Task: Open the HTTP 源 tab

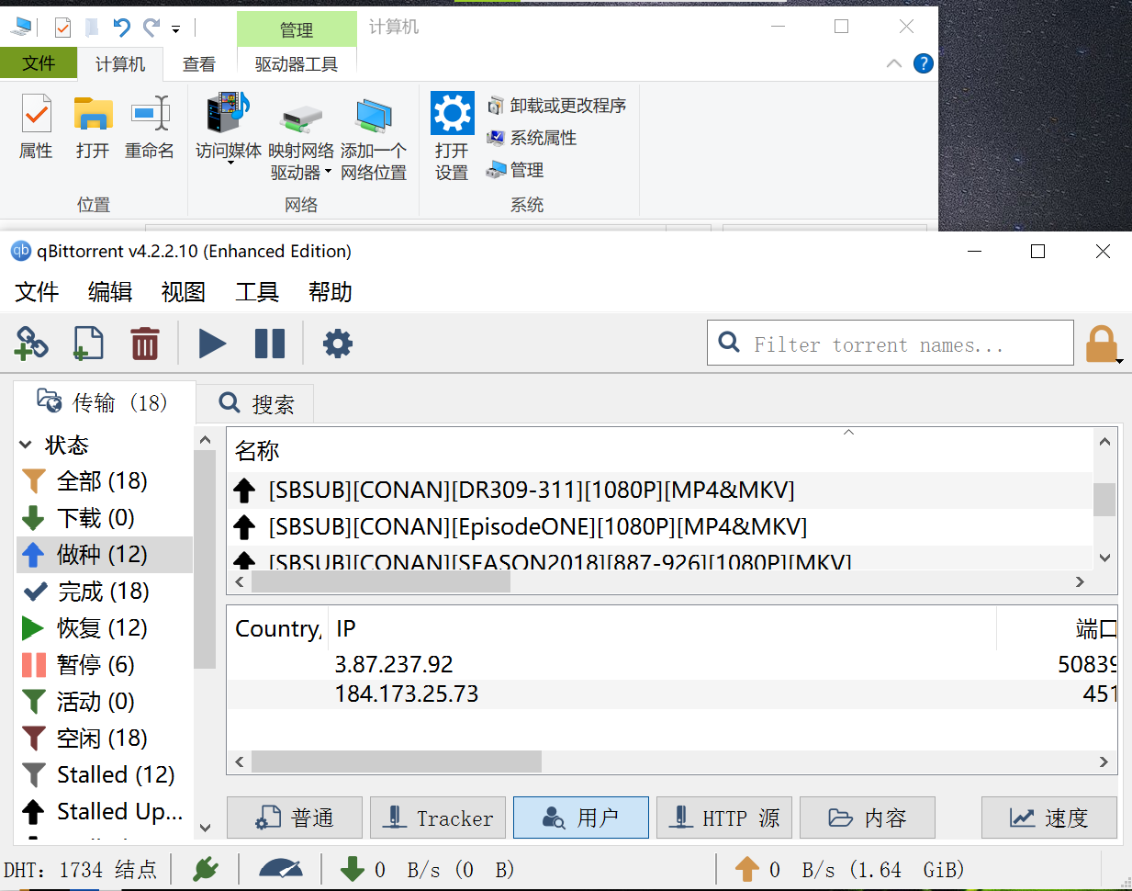Action: [x=724, y=818]
